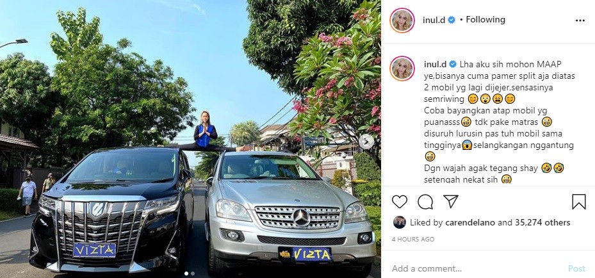Go to next photo with carousel arrow
This screenshot has height=278, width=595.
366,142
